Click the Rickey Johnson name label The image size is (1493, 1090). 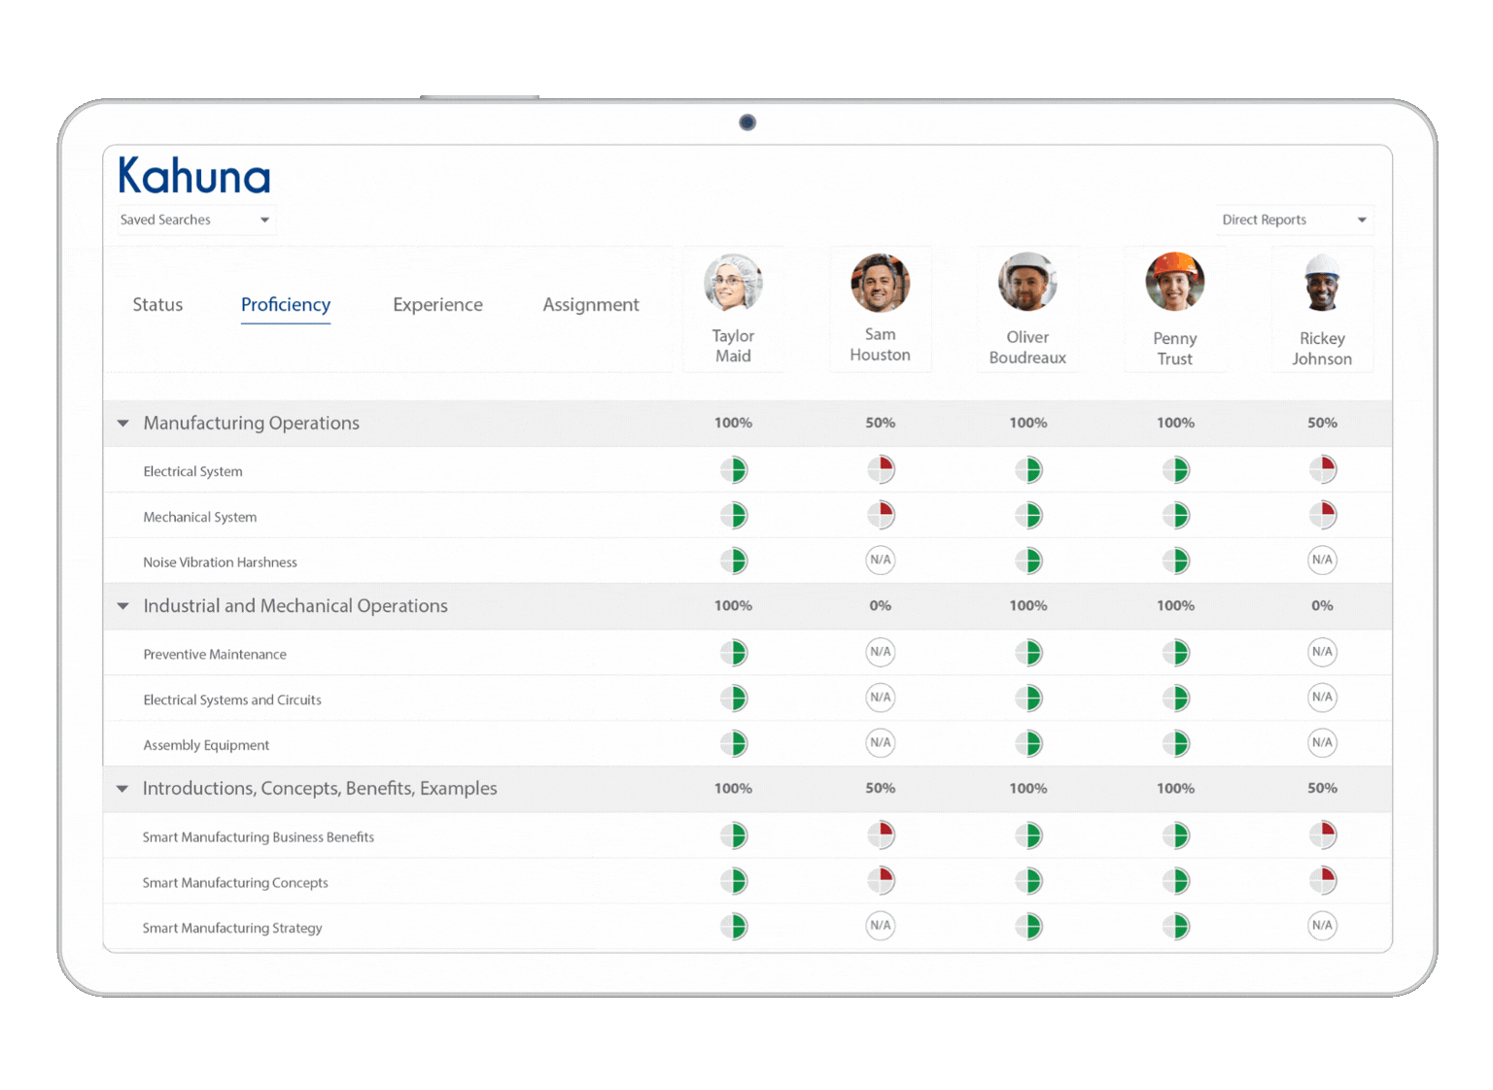tap(1322, 349)
